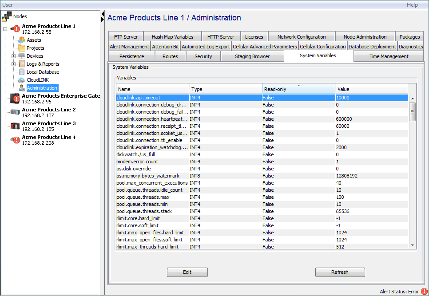
Task: Switch to the Hash Map Variables tab
Action: 173,37
